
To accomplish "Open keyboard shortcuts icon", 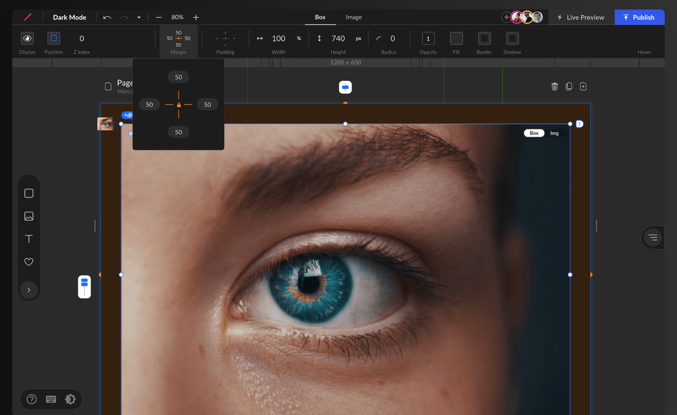I will 51,399.
